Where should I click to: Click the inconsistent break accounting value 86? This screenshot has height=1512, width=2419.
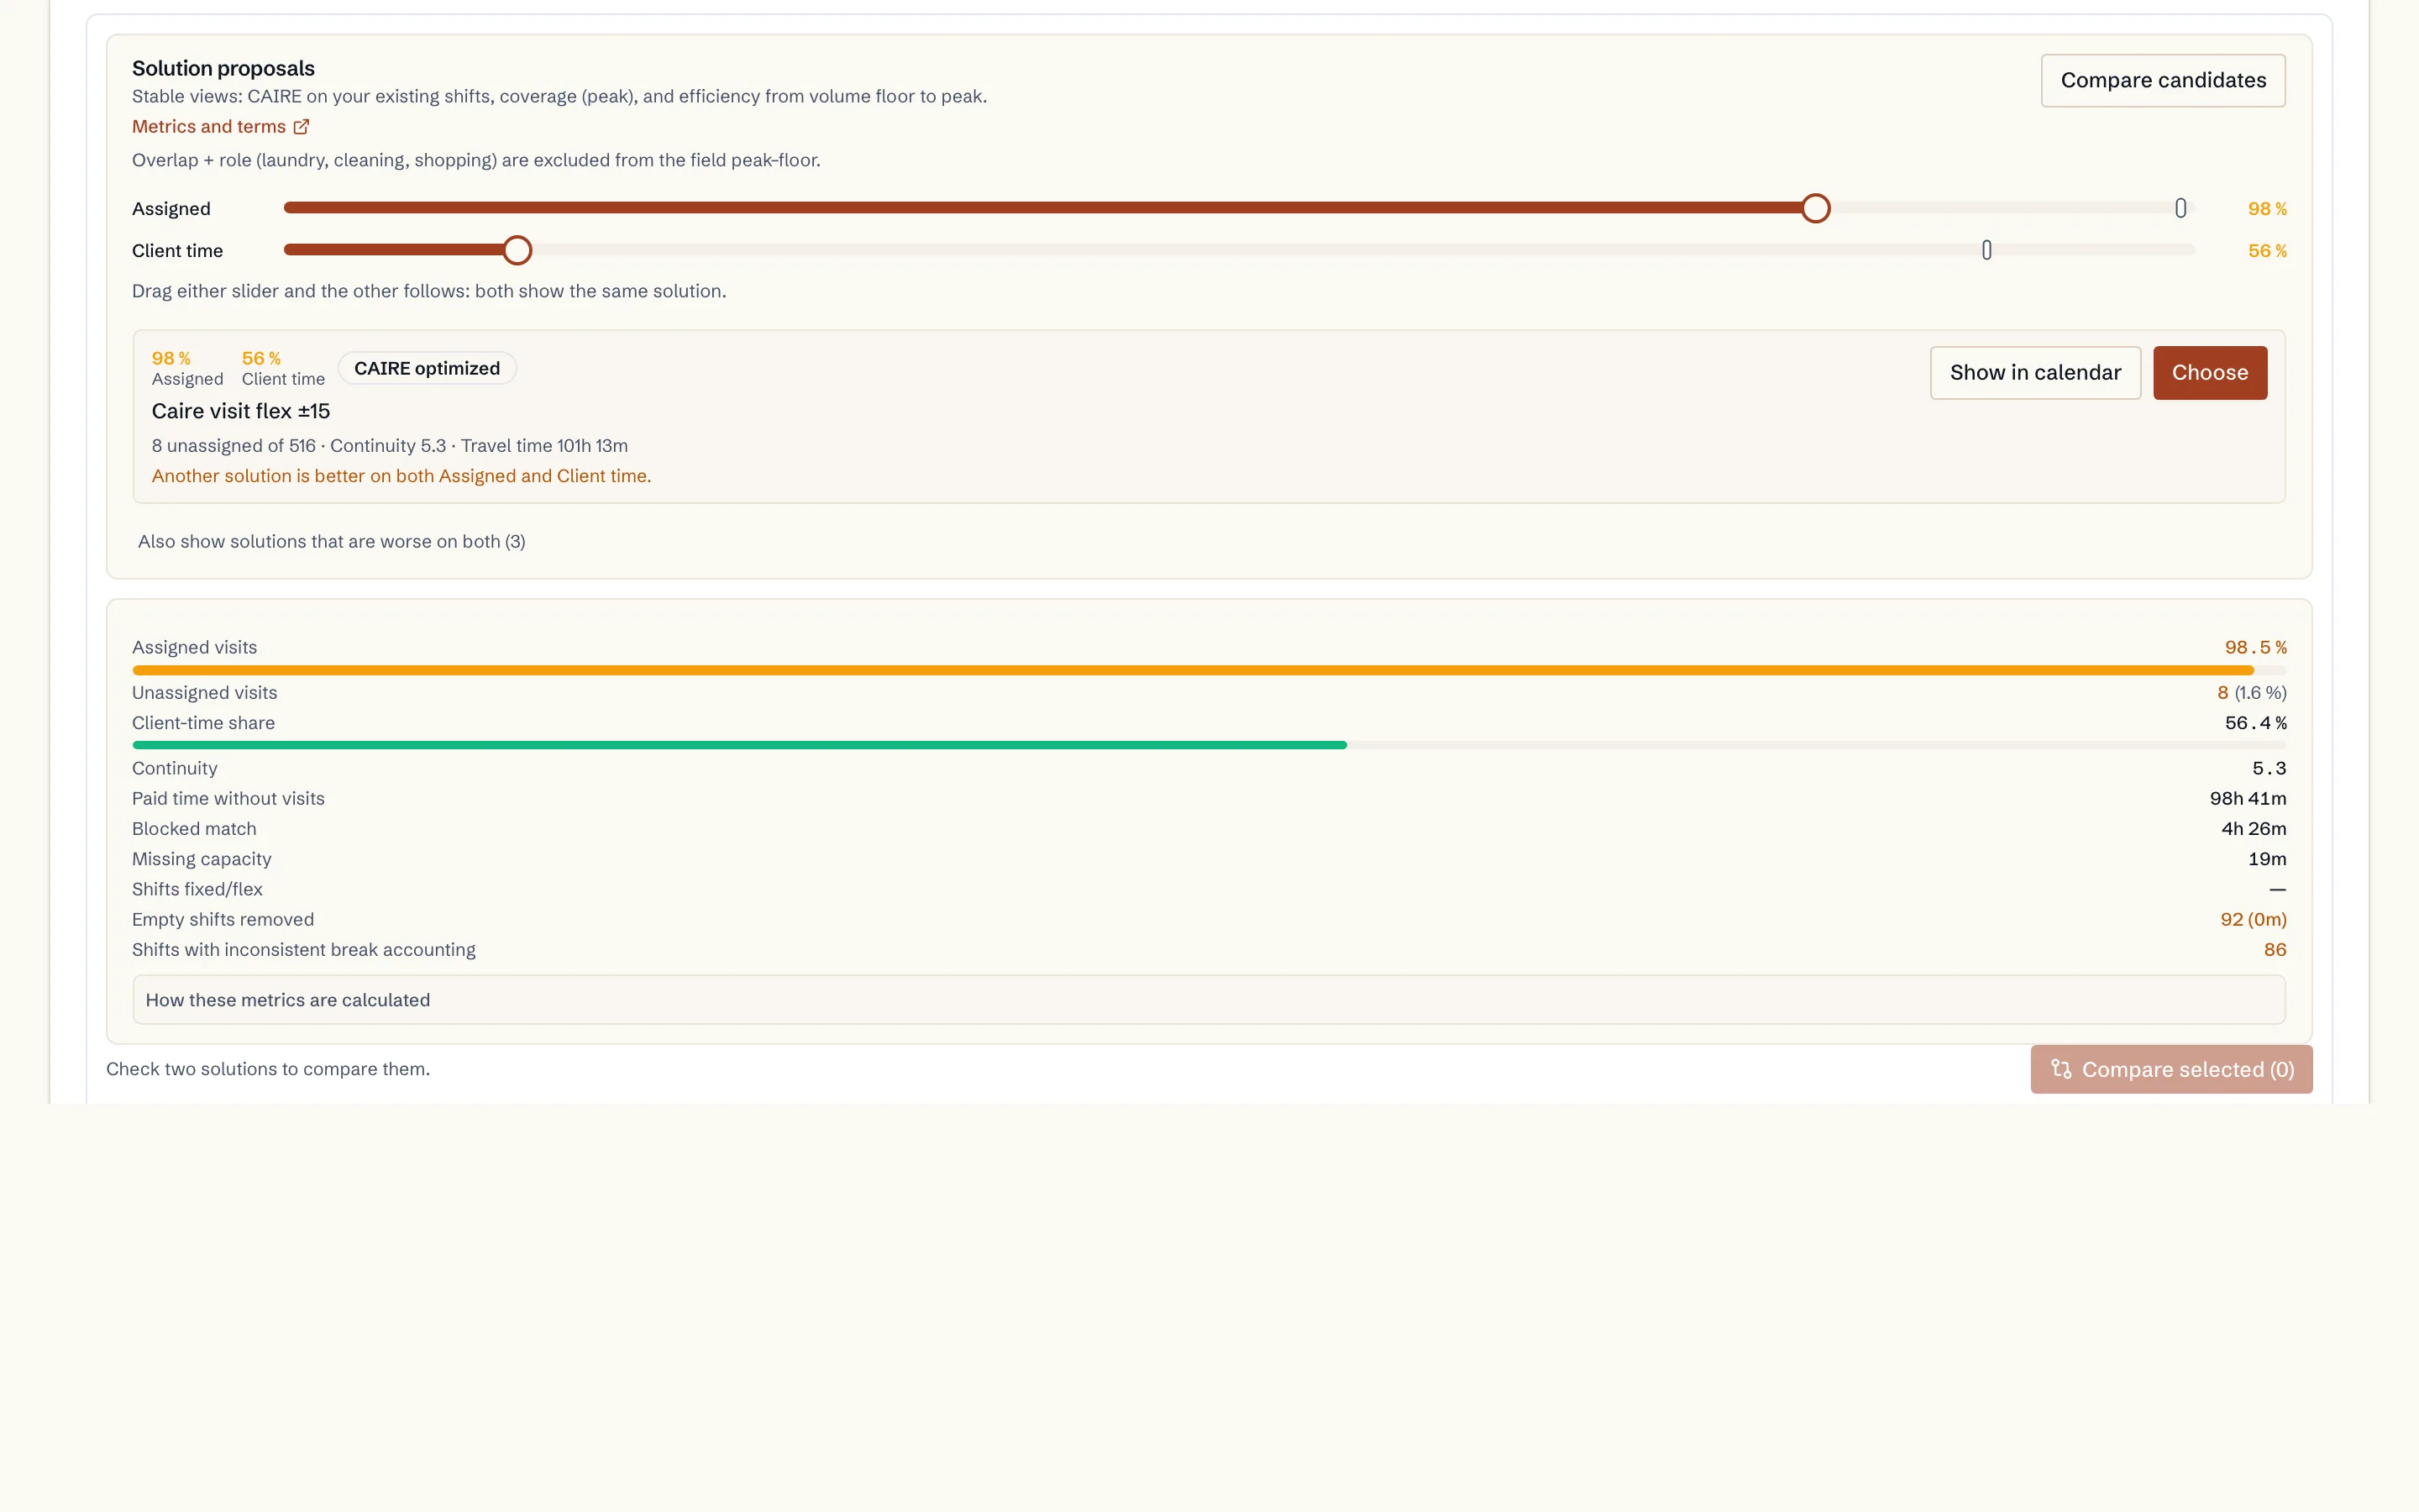tap(2274, 950)
